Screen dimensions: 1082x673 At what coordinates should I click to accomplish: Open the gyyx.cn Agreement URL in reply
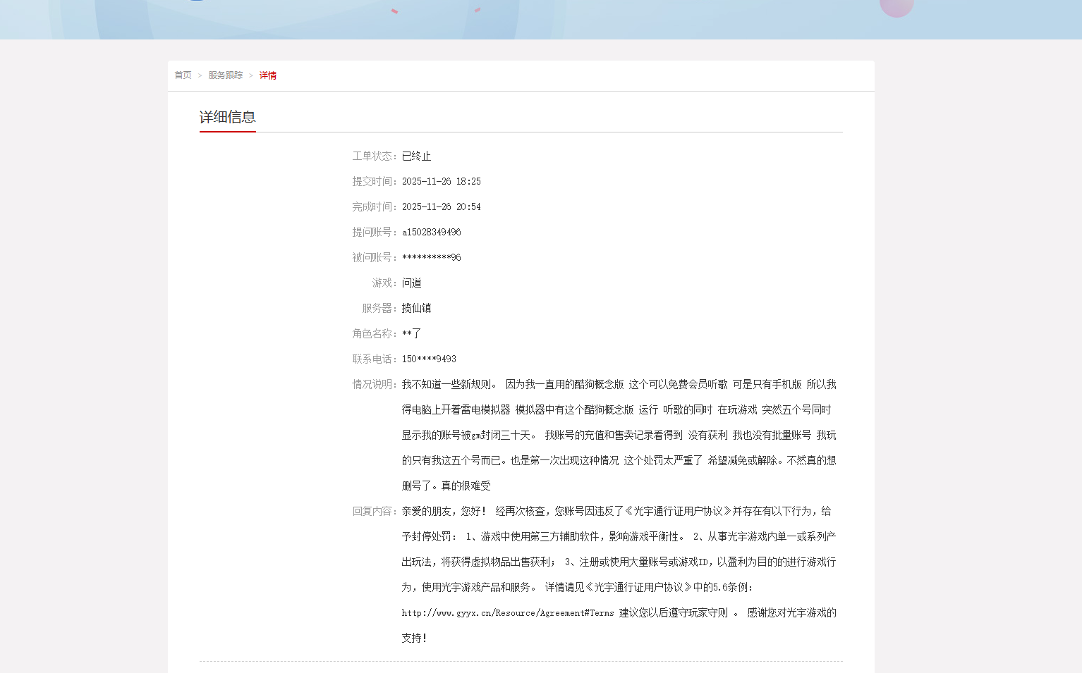(507, 613)
